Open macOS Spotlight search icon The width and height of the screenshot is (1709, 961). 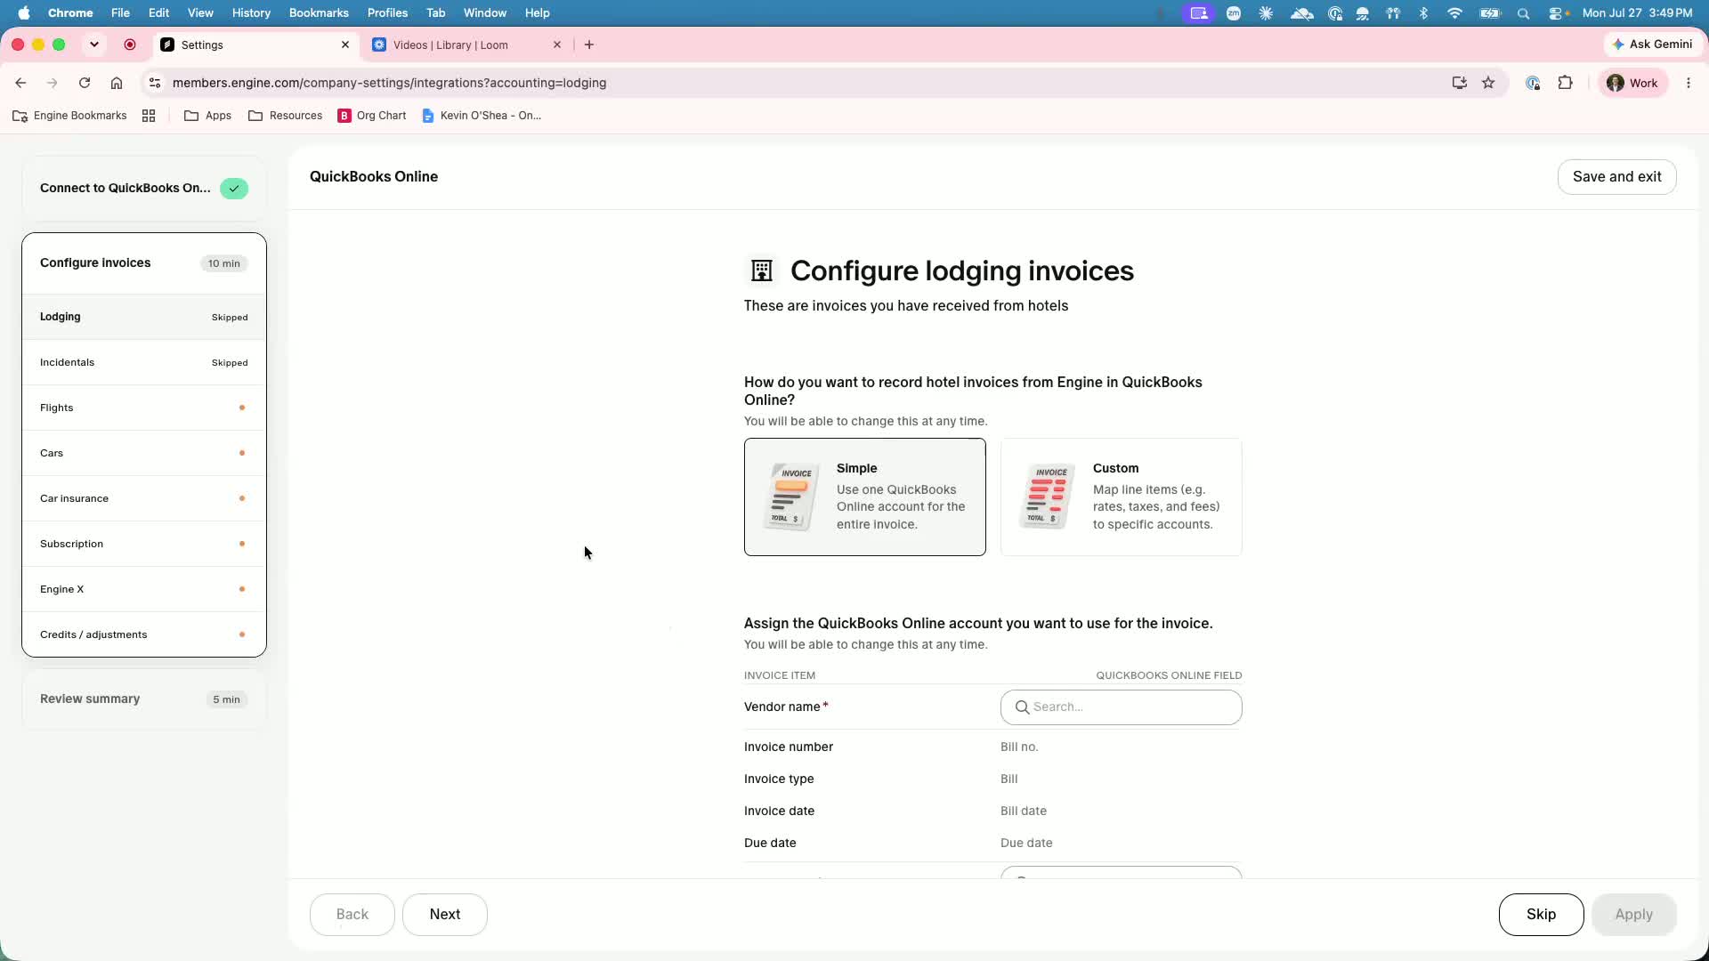pyautogui.click(x=1523, y=12)
